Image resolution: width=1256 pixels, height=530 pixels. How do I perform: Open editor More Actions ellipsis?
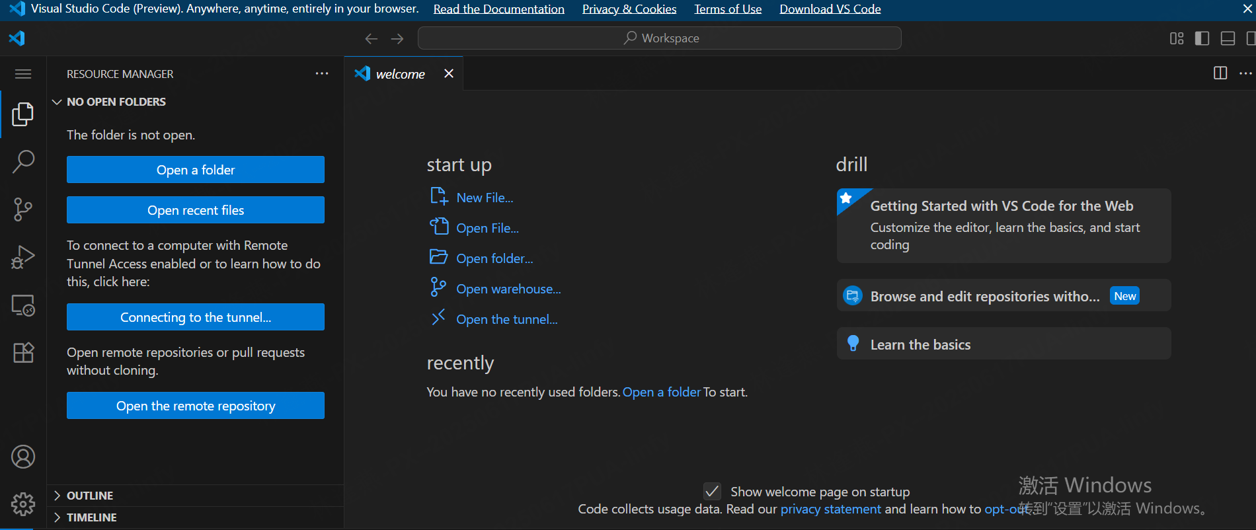tap(1245, 73)
